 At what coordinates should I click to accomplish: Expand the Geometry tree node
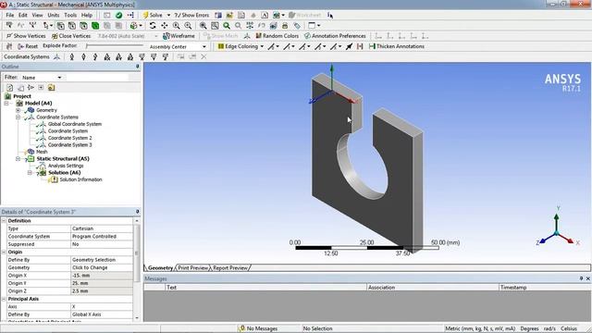(18, 110)
